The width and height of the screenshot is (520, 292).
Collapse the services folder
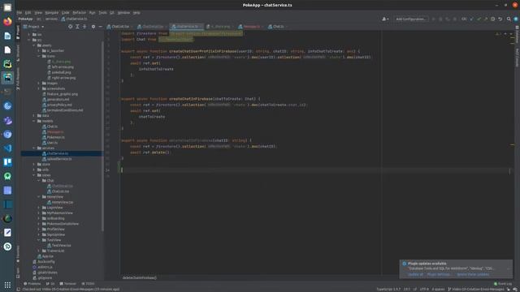tap(34, 148)
